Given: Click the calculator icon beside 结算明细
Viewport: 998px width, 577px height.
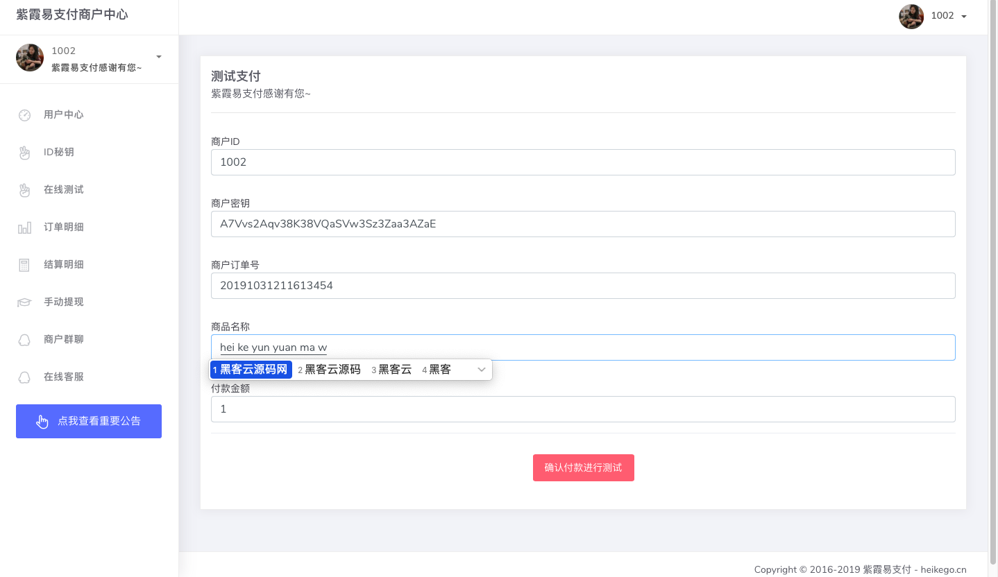Looking at the screenshot, I should (x=24, y=265).
